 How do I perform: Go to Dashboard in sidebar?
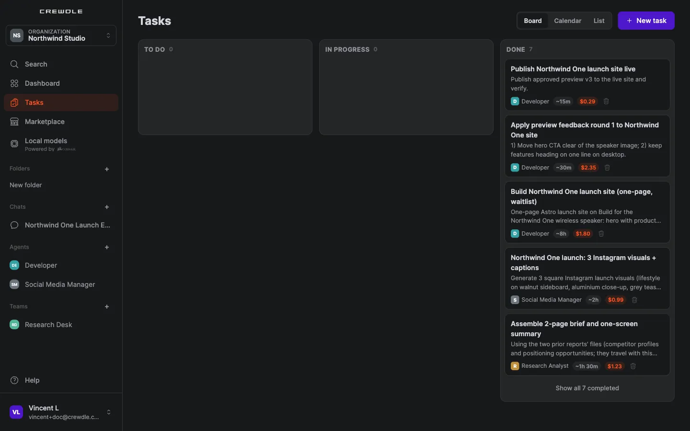(61, 83)
